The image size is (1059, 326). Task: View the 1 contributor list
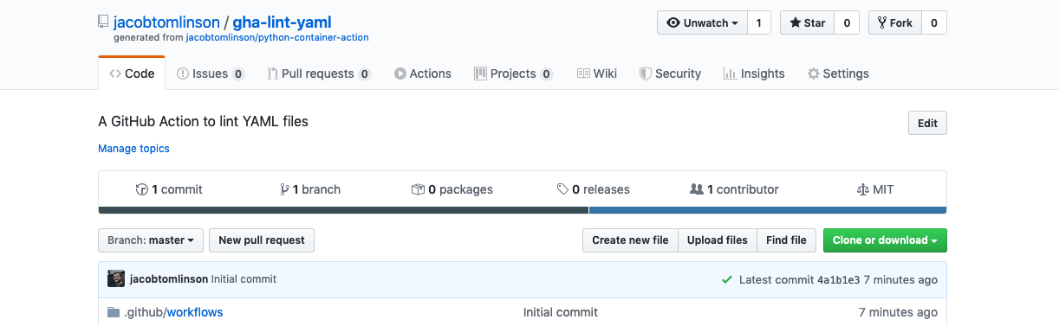tap(734, 189)
